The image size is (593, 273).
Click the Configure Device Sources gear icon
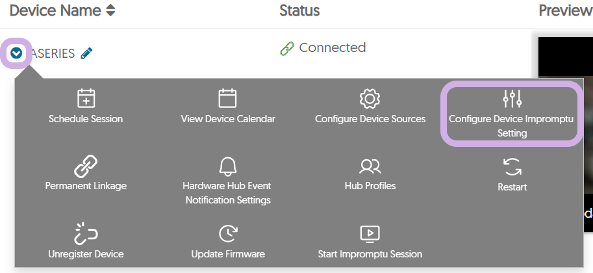(370, 99)
